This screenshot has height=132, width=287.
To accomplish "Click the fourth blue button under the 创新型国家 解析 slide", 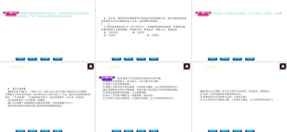I will (58, 59).
